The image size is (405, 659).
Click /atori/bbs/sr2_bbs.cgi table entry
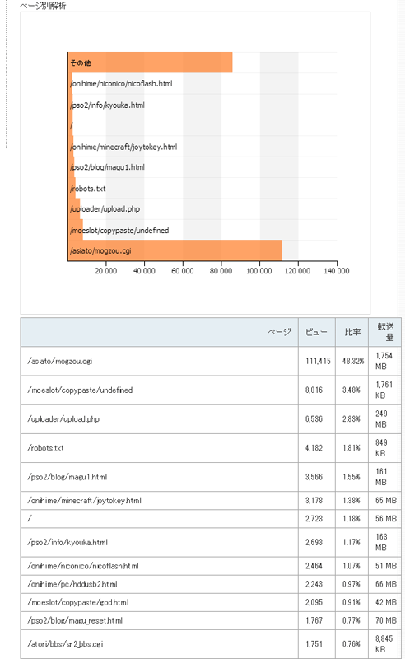[x=65, y=644]
